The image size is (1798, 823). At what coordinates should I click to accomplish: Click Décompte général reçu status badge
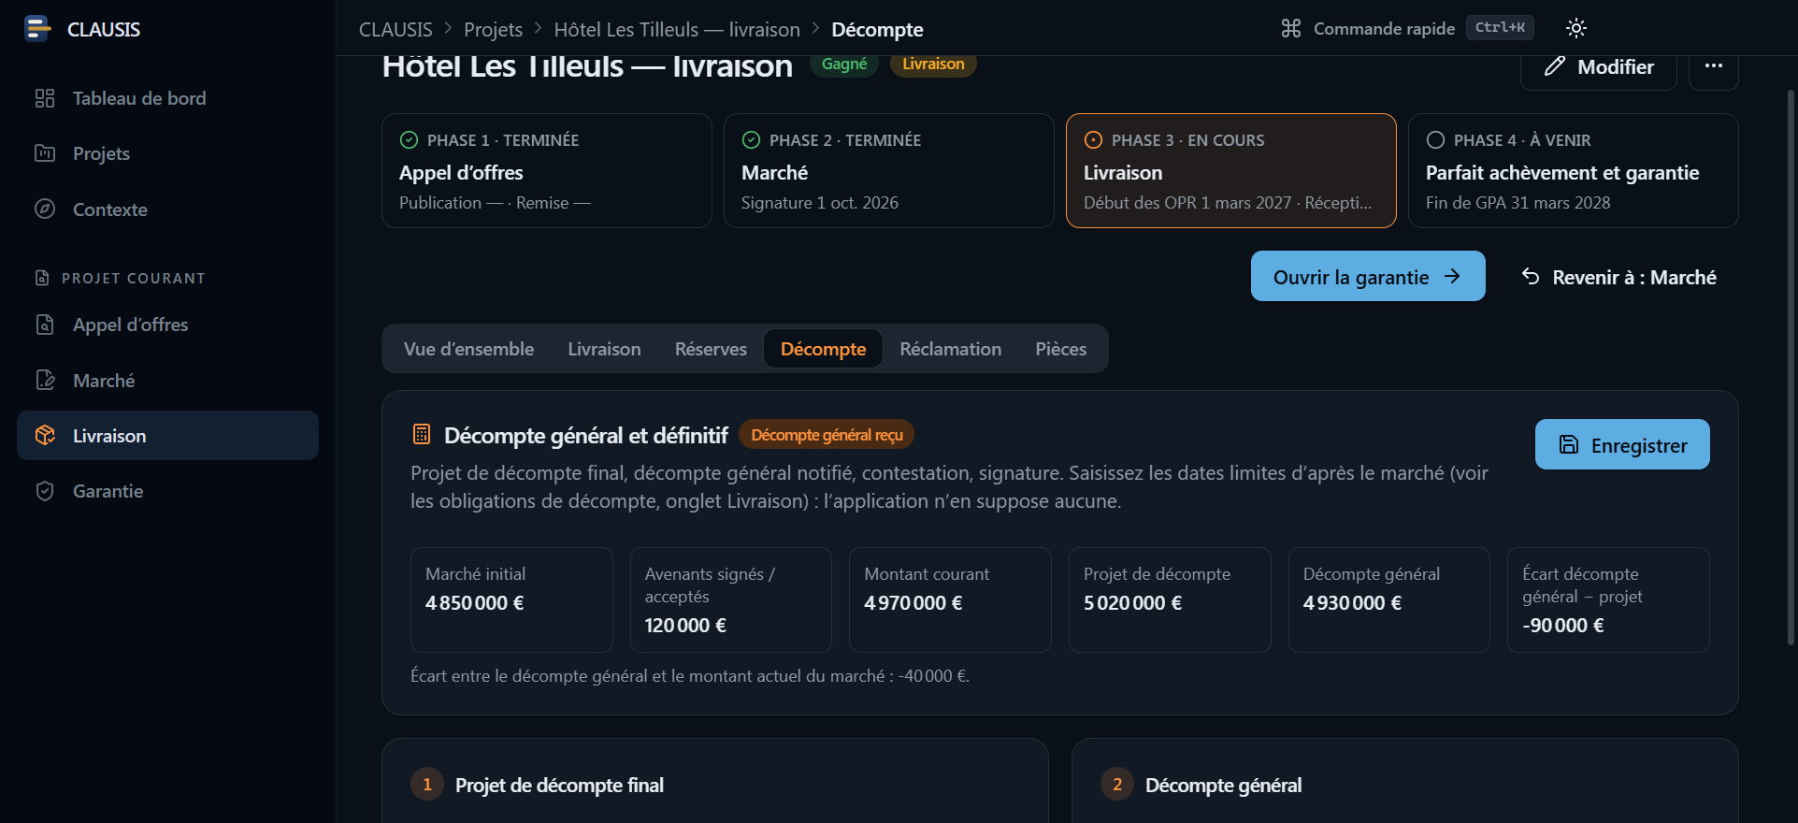[x=827, y=435]
